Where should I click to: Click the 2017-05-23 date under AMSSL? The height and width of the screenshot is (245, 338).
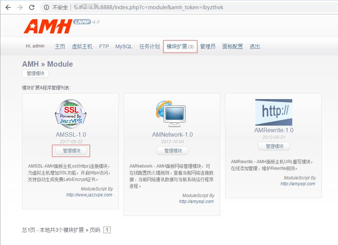click(x=71, y=142)
